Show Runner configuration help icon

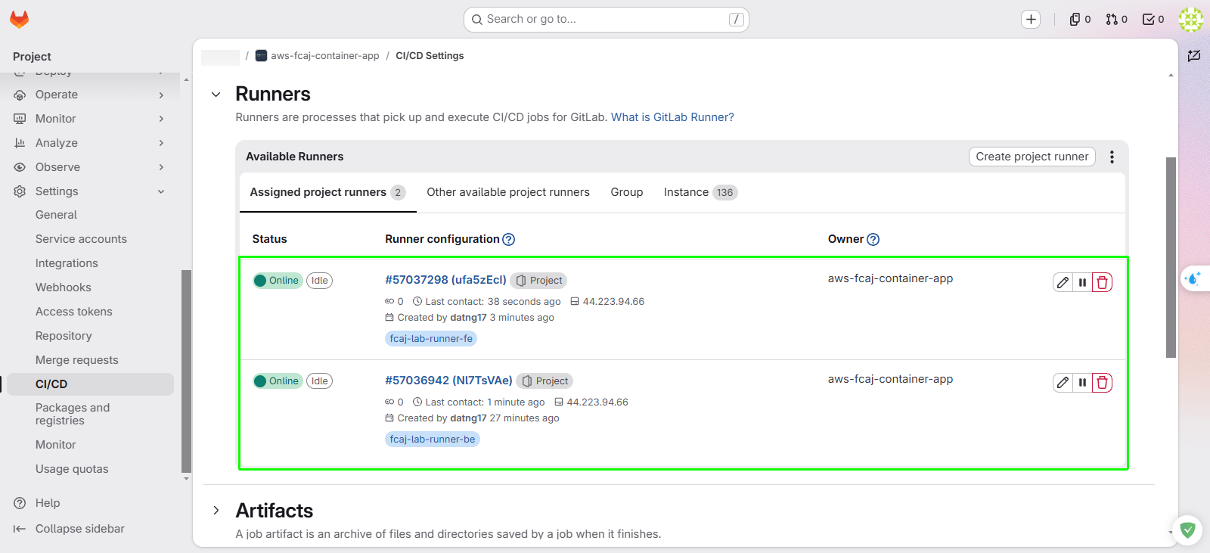(x=509, y=239)
